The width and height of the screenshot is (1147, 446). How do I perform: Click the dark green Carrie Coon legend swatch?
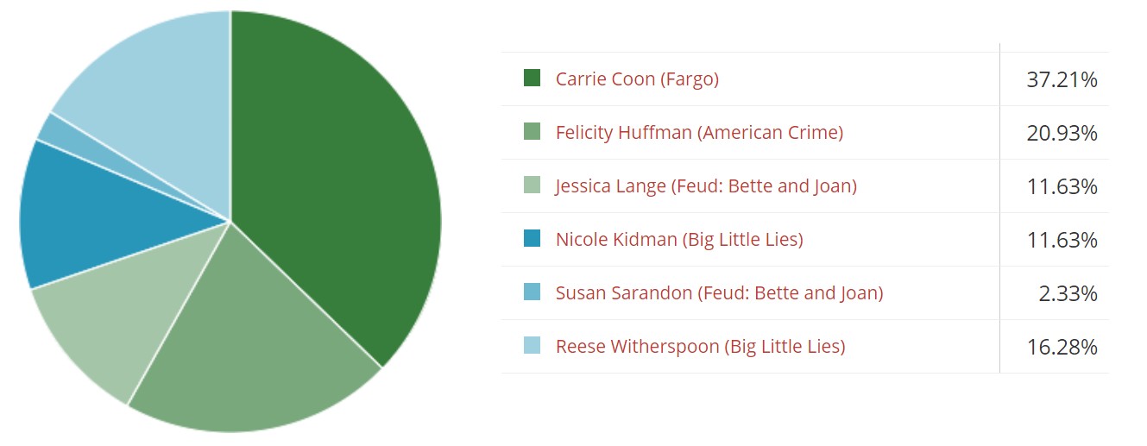[532, 79]
